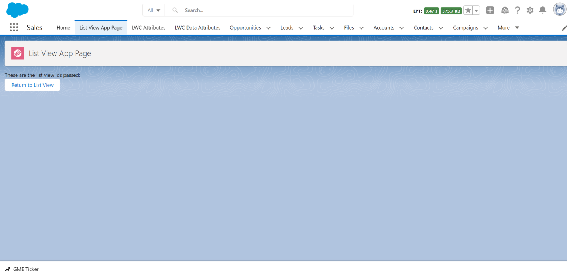Click the Salesforce cloud logo
This screenshot has height=277, width=567.
click(x=17, y=10)
